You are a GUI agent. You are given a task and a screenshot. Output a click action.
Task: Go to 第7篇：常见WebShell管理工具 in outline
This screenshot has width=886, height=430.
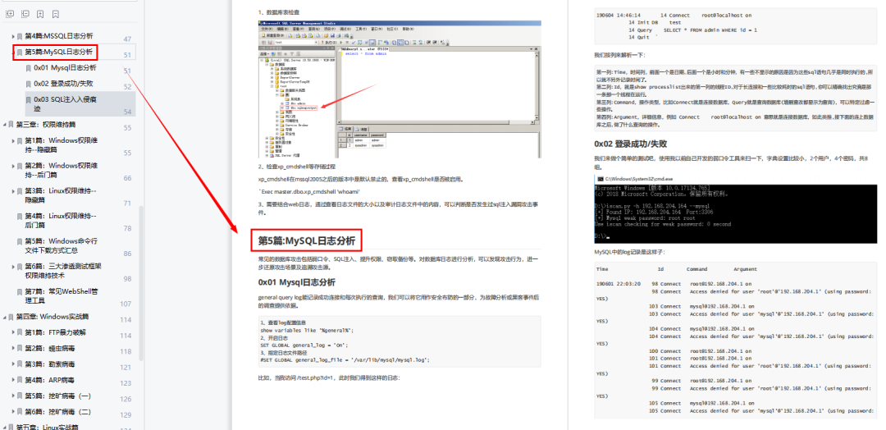[x=62, y=296]
